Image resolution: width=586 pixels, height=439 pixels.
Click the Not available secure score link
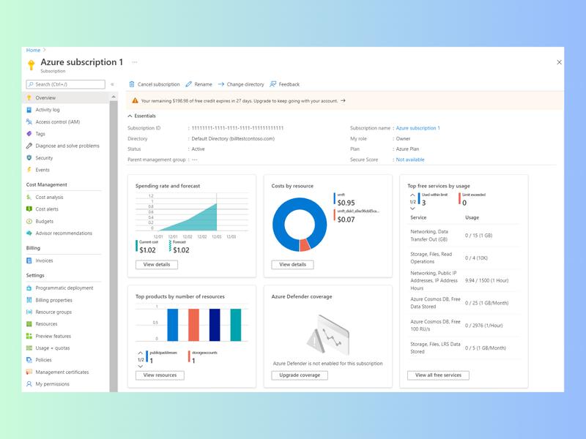coord(410,160)
